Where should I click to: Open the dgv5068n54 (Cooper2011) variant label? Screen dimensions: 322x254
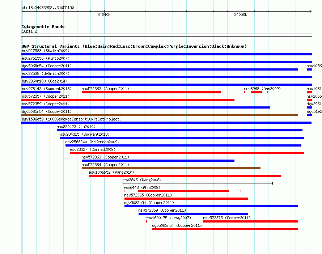(47, 66)
